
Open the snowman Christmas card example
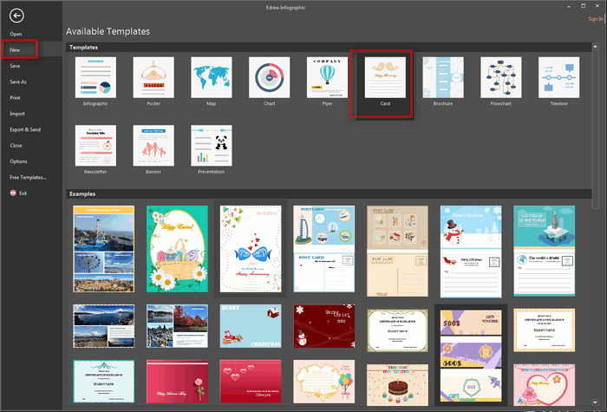click(471, 249)
